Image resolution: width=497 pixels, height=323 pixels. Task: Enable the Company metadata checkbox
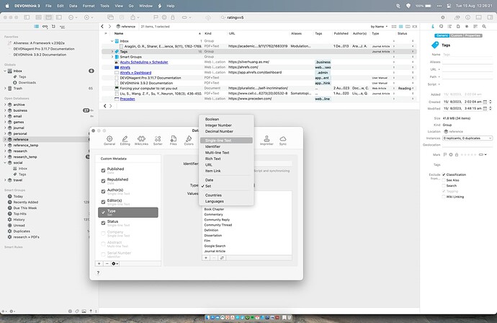[x=103, y=234]
